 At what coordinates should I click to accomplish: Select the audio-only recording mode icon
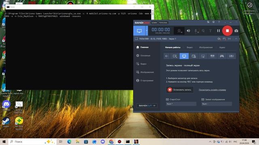click(x=231, y=56)
